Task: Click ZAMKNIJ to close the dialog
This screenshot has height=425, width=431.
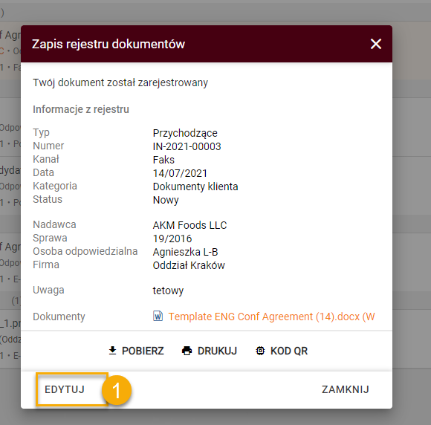Action: pos(346,389)
